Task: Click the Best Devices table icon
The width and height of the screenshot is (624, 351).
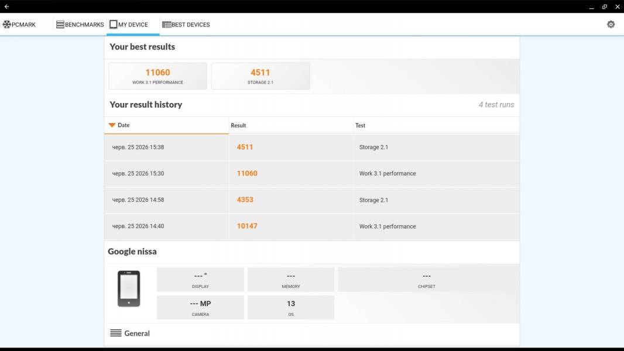Action: [166, 25]
